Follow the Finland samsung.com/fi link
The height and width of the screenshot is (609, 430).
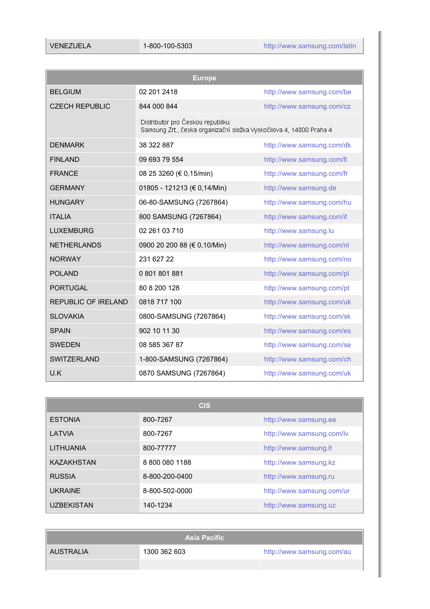point(306,160)
